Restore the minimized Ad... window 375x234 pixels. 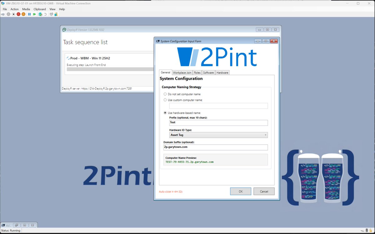click(x=17, y=225)
